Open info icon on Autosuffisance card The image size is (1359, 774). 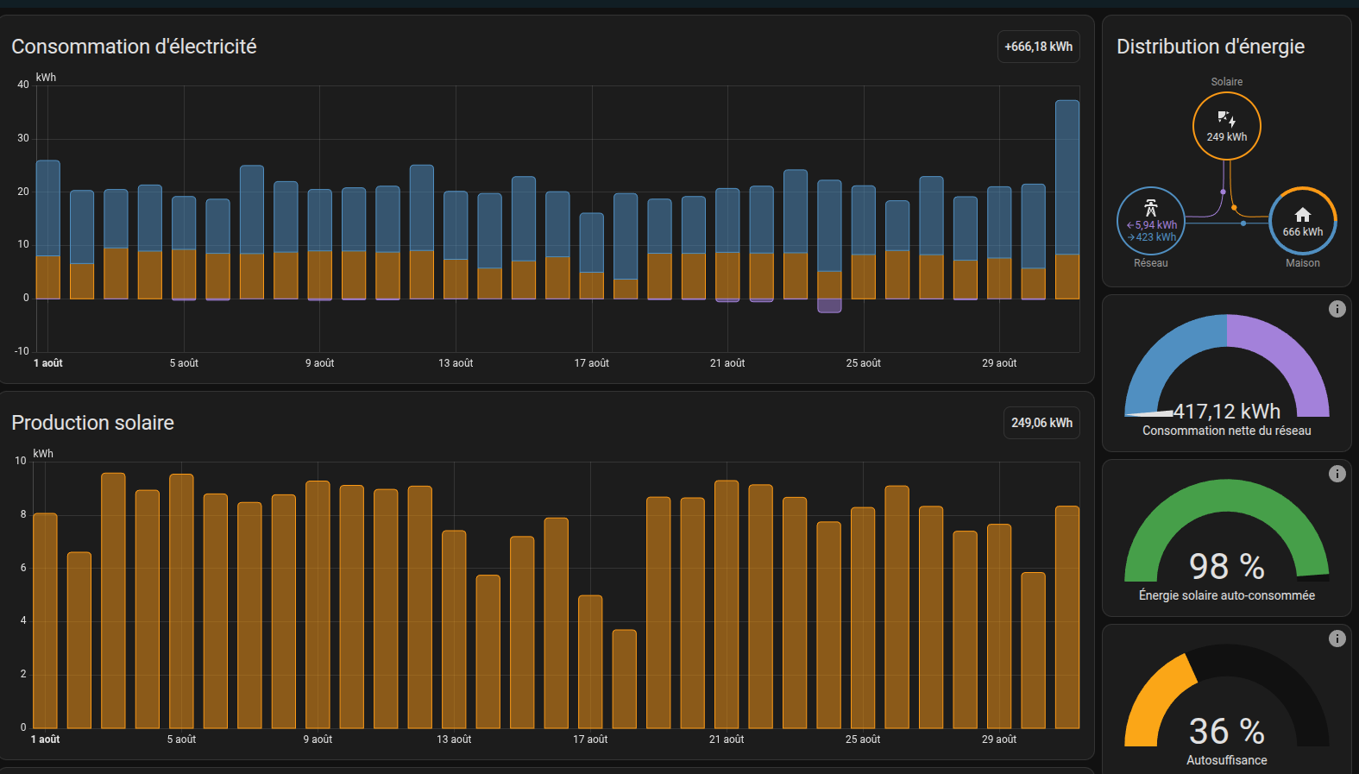pos(1337,639)
